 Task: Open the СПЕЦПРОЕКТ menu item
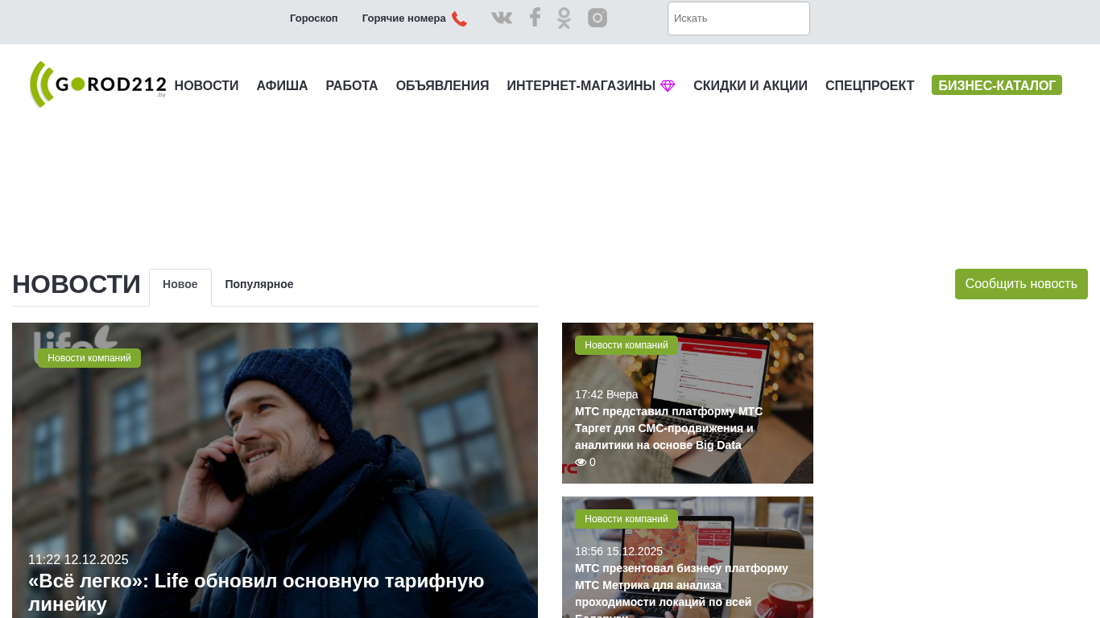point(870,86)
